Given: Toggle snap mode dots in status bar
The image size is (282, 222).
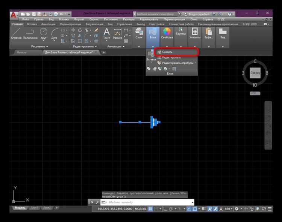Looking at the screenshot, I should click(156, 209).
